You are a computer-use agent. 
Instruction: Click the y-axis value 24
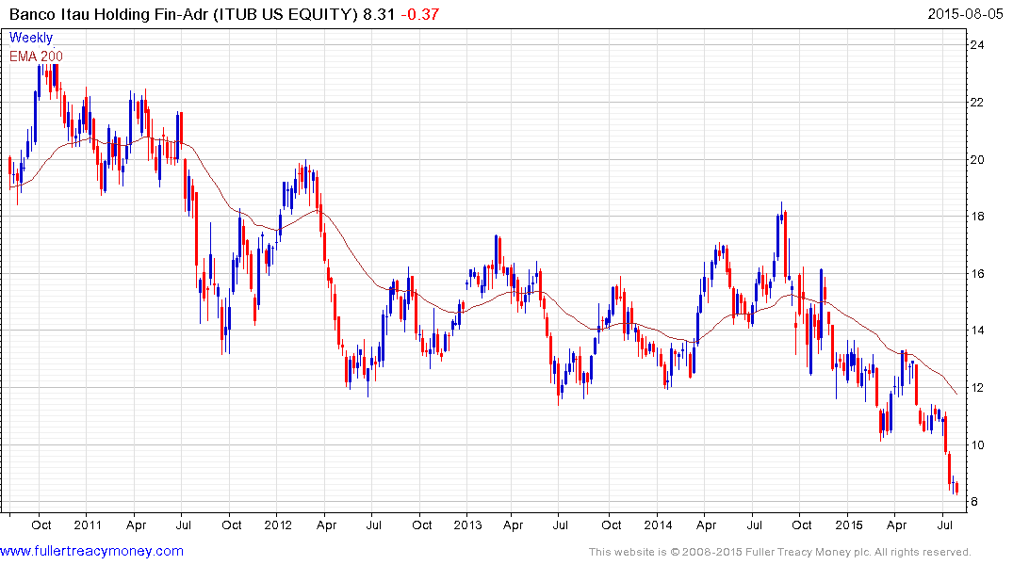(977, 44)
